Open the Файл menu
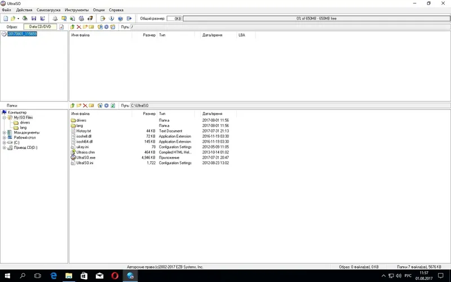 coord(6,10)
